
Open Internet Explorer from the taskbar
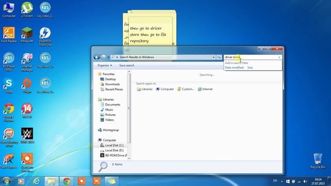click(x=37, y=181)
